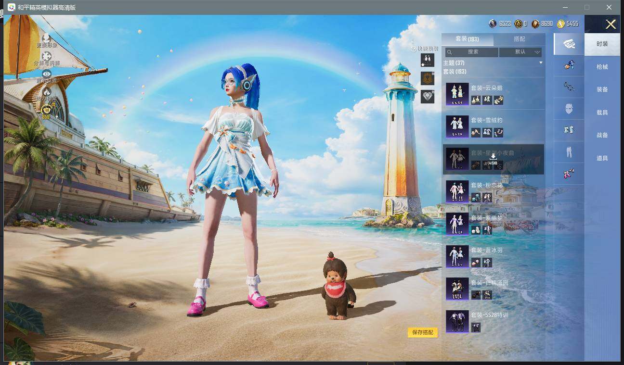The height and width of the screenshot is (365, 624).
Task: Expand the 主题 (37) section arrow
Action: (x=541, y=63)
